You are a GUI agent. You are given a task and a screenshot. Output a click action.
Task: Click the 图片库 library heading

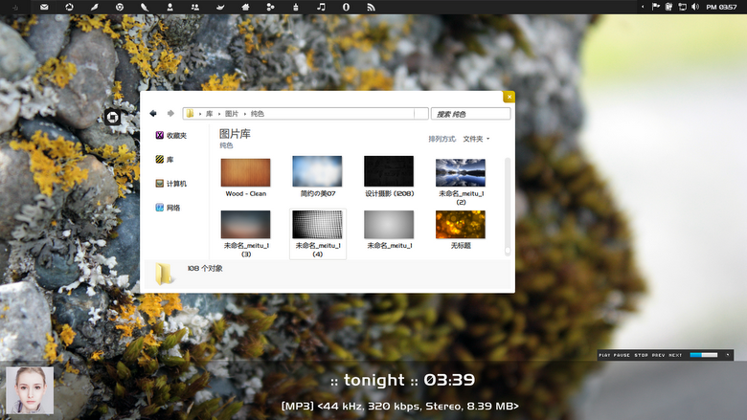pyautogui.click(x=235, y=134)
